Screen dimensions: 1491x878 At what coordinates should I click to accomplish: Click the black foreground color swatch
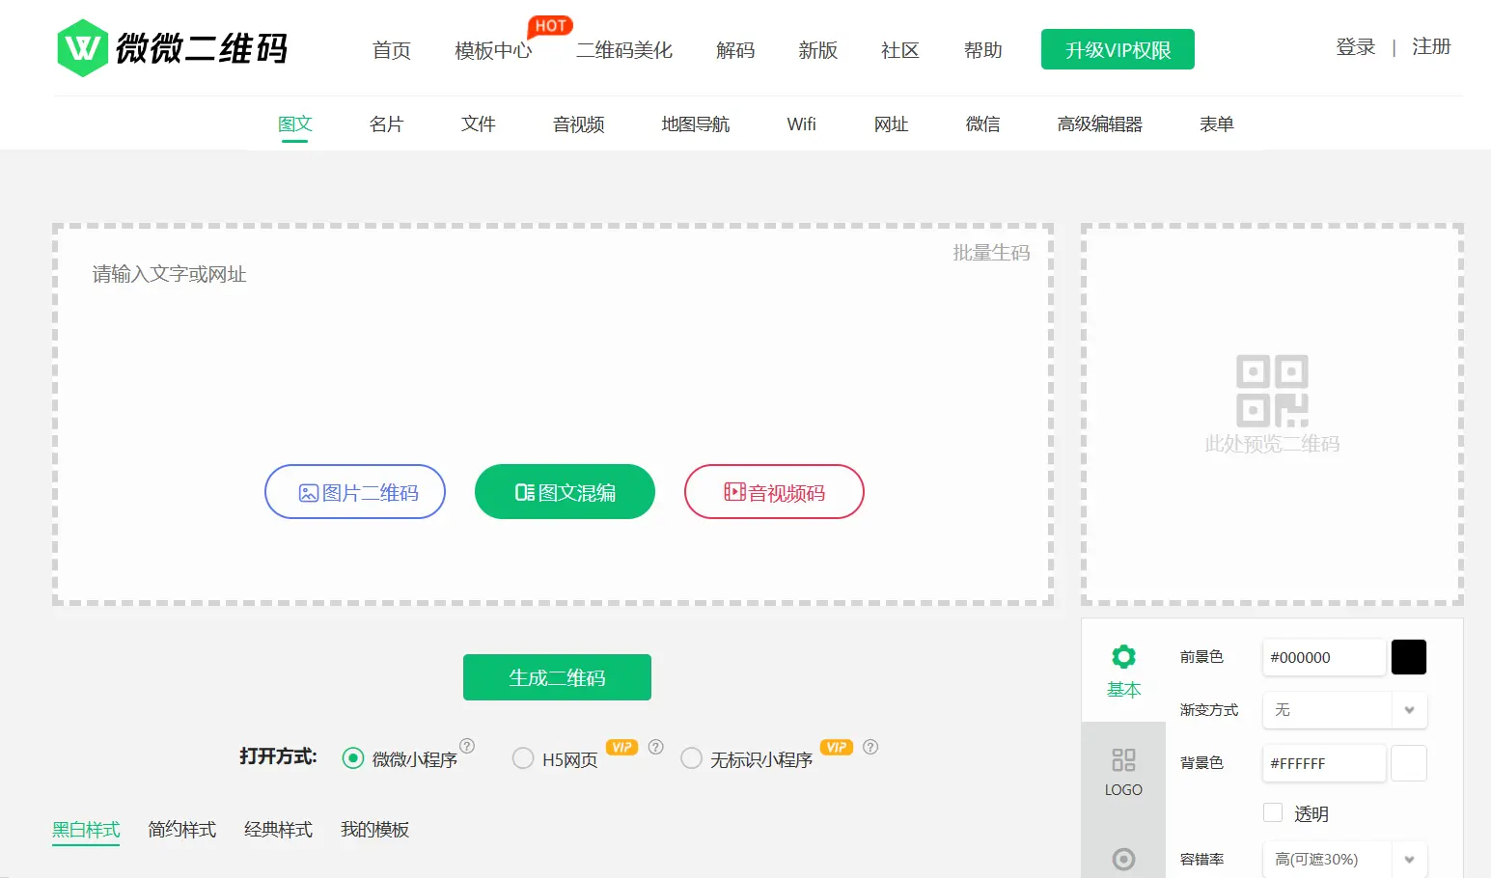pos(1408,657)
